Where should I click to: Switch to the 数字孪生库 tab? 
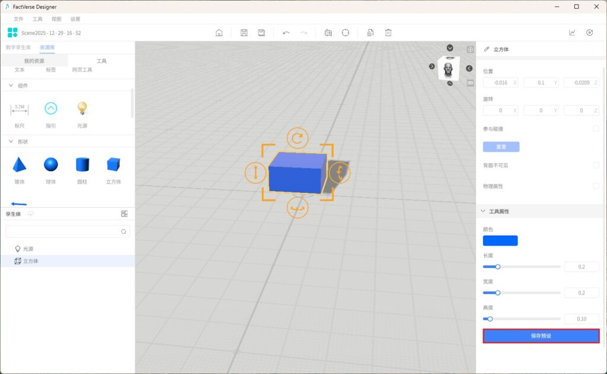(x=17, y=47)
